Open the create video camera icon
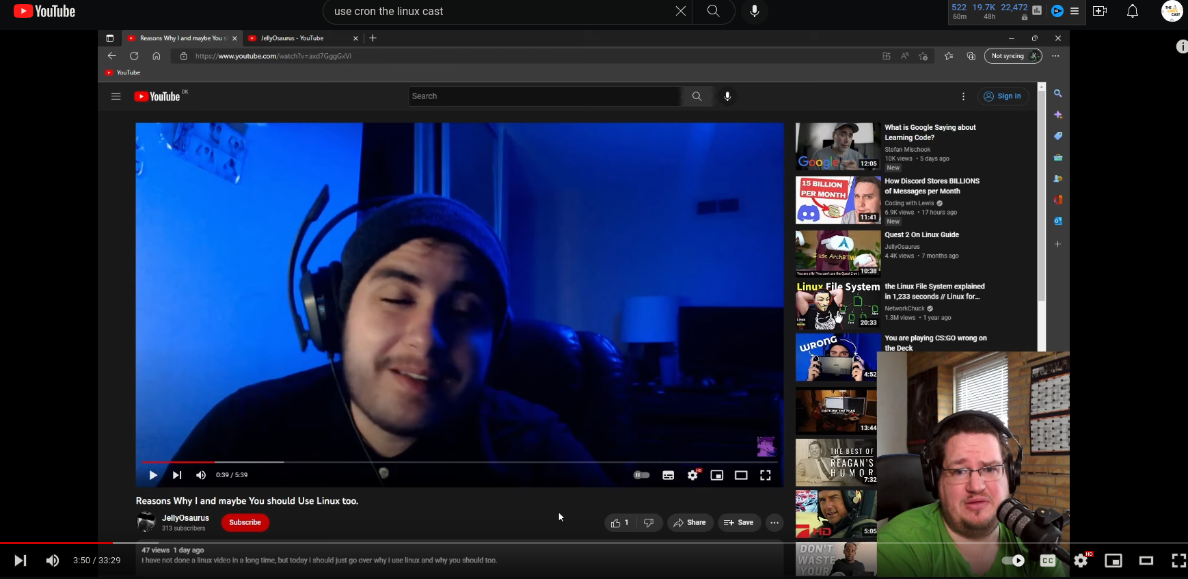 click(1100, 11)
